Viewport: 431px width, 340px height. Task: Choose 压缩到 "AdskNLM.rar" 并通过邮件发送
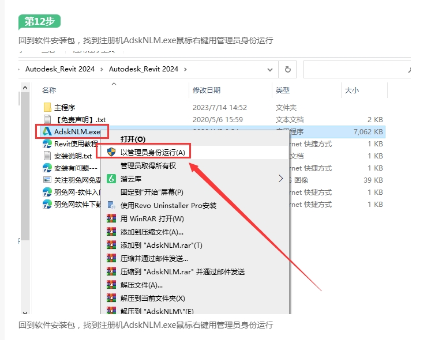194,272
